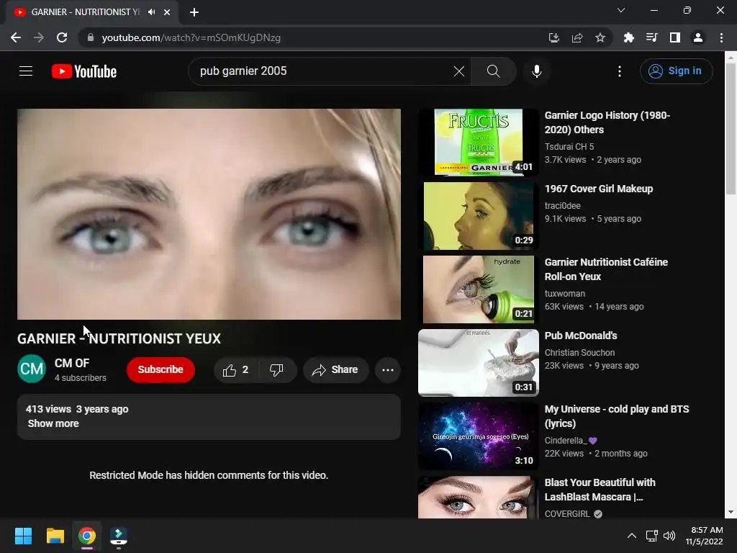Open YouTube settings three-dot menu

tap(620, 71)
